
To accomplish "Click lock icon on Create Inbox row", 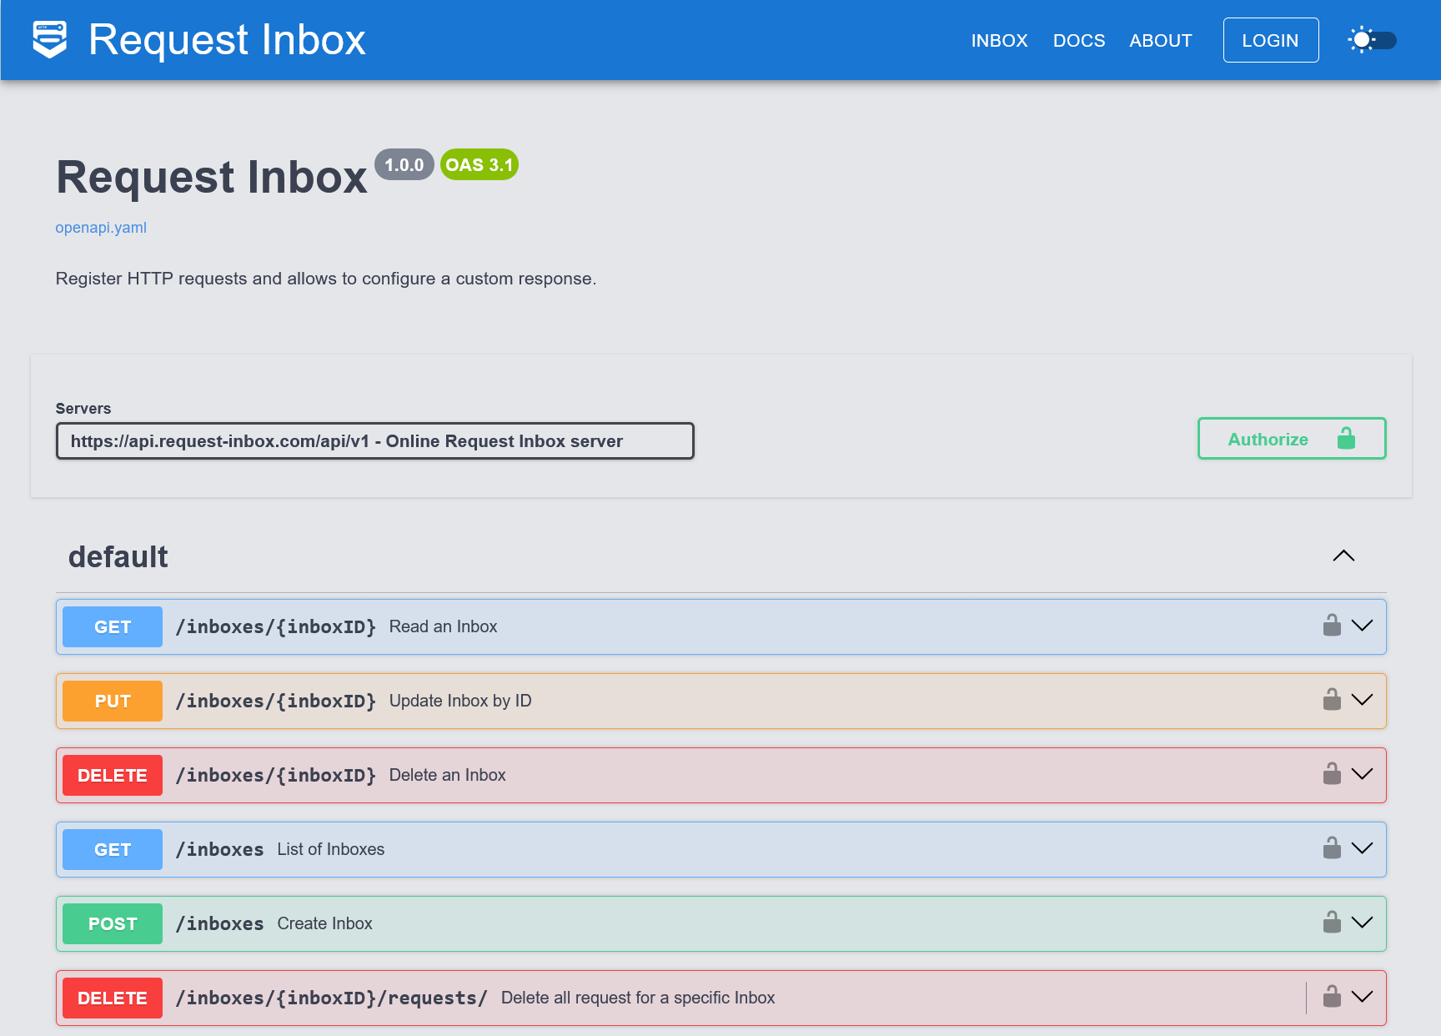I will click(1332, 923).
